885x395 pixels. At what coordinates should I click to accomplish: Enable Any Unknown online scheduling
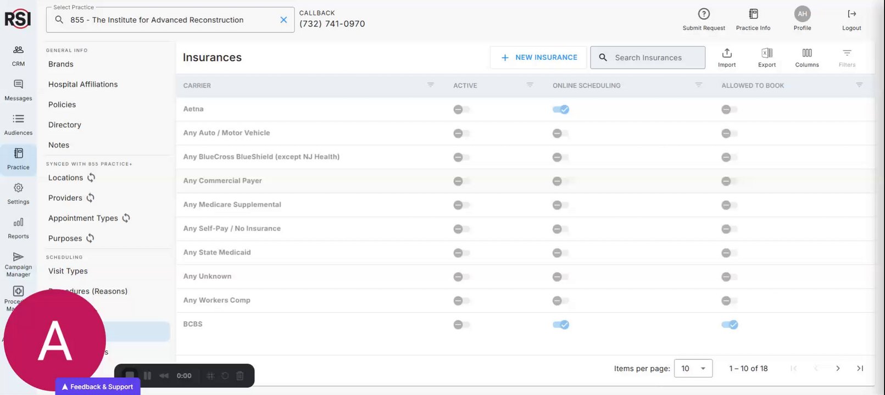[x=561, y=277]
